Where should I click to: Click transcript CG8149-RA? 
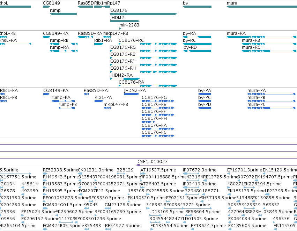point(47,37)
